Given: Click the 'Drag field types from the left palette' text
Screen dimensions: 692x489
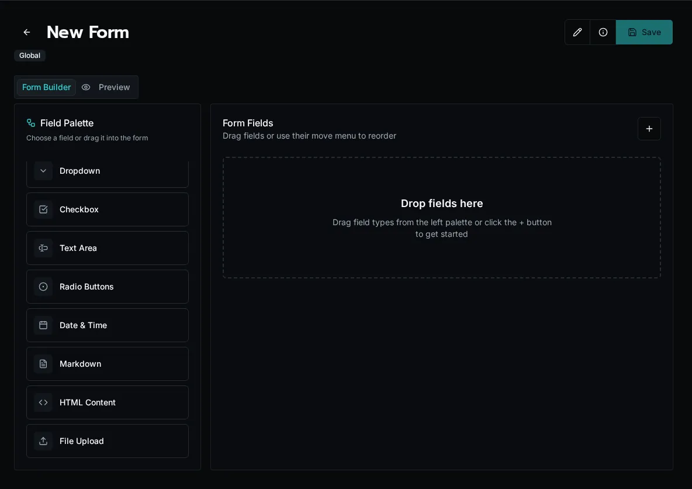Looking at the screenshot, I should (x=442, y=228).
